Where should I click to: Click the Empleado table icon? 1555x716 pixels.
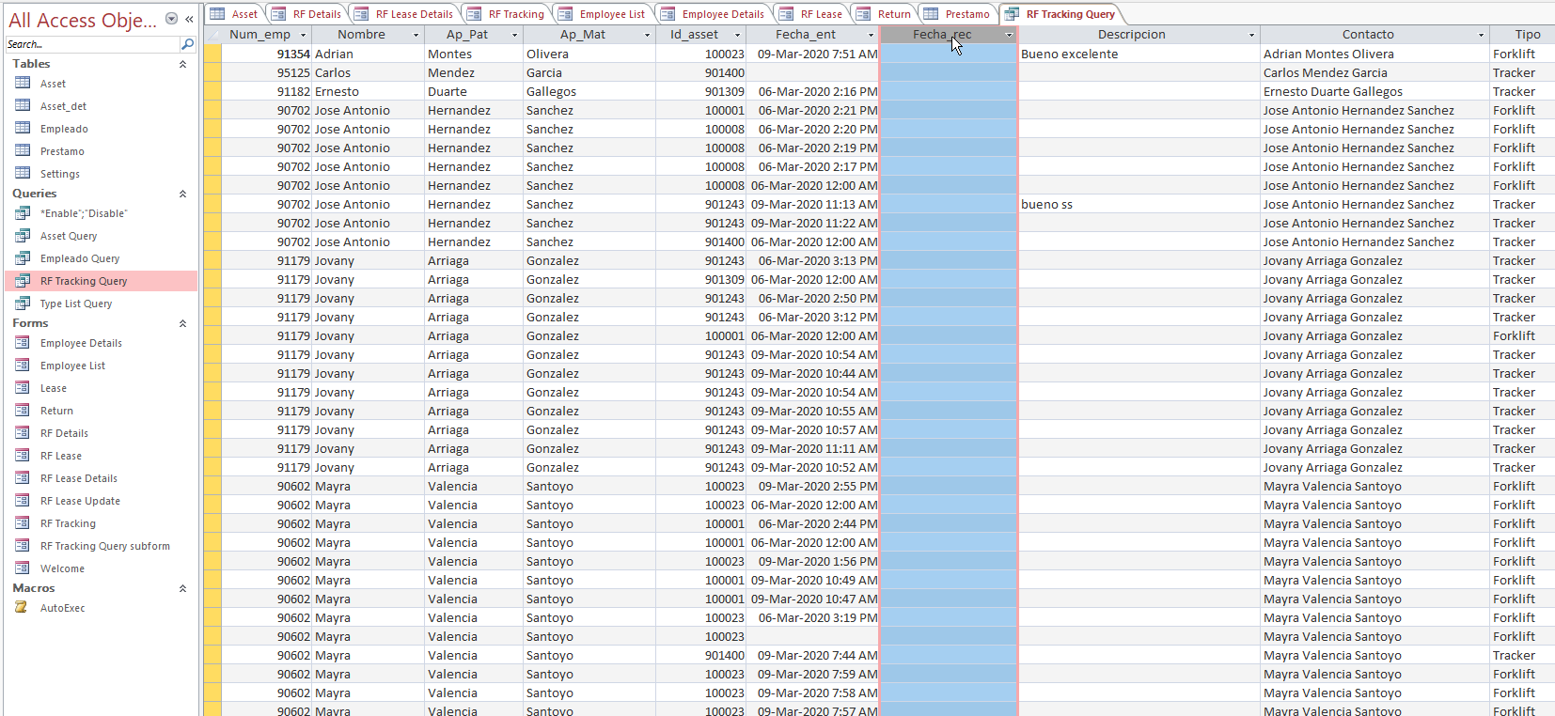[x=23, y=128]
